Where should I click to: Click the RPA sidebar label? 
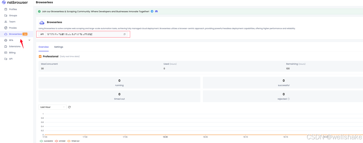click(x=11, y=40)
